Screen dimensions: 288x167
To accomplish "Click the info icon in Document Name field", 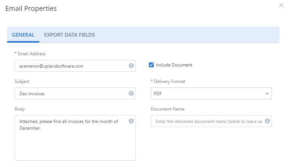I will pos(267,121).
